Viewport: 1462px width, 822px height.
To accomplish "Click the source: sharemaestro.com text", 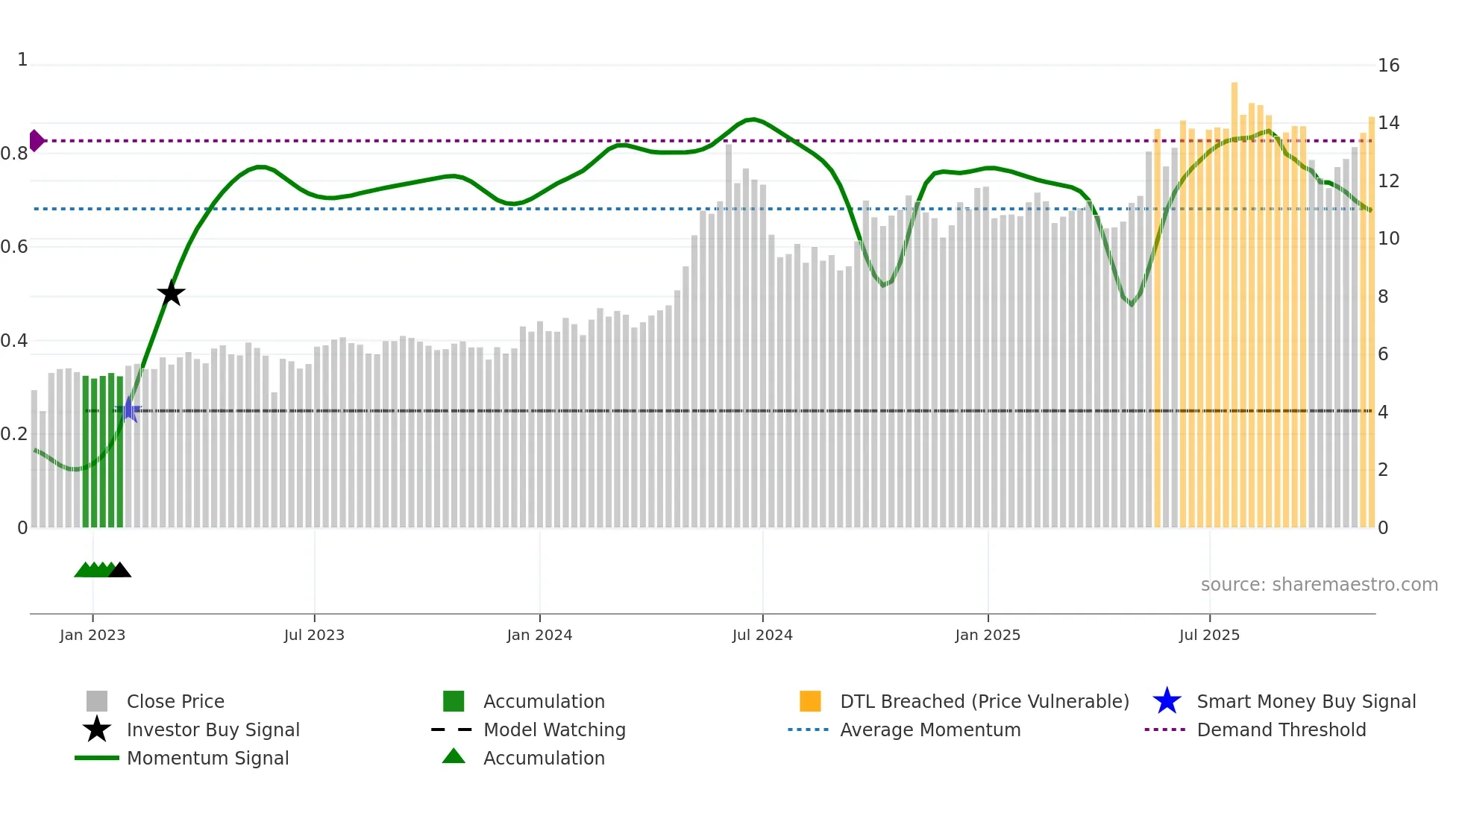I will (1319, 585).
